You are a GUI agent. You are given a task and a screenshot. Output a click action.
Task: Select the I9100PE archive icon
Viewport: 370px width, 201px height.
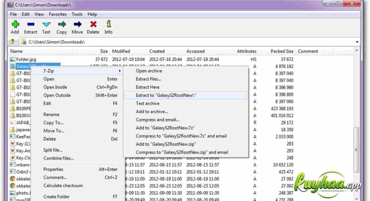13,108
